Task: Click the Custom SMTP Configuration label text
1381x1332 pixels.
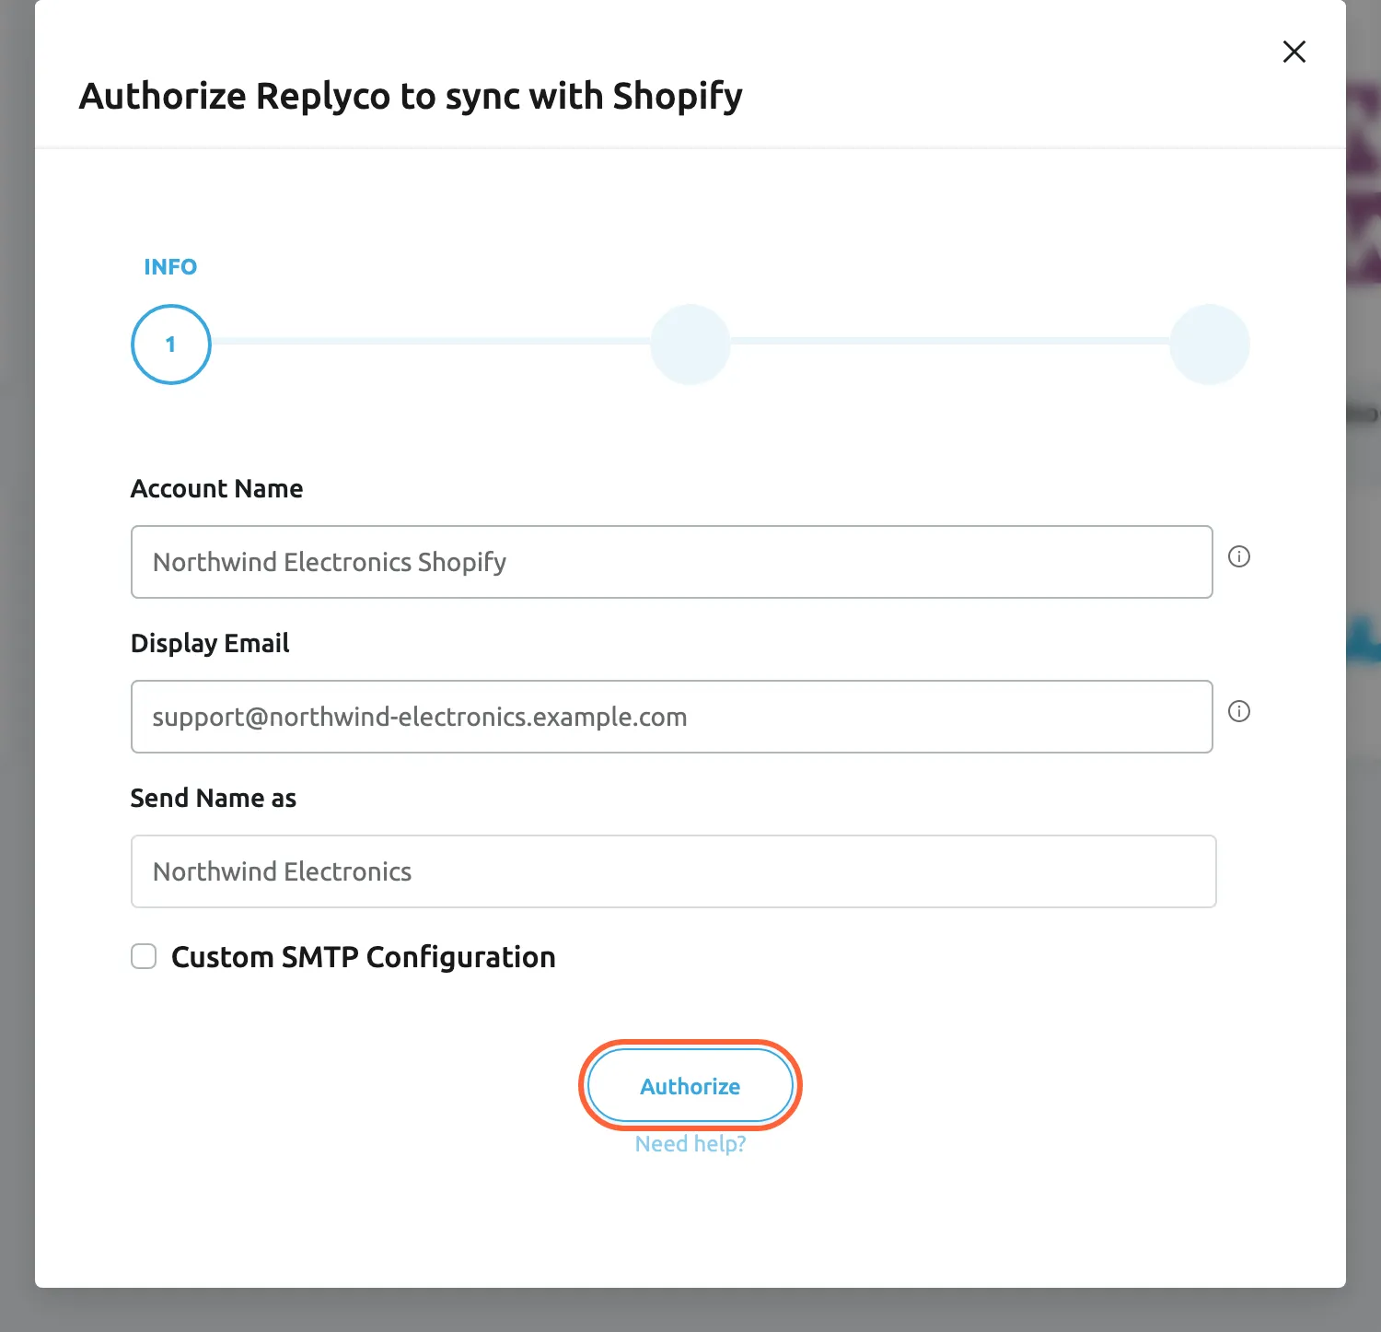Action: [x=364, y=957]
